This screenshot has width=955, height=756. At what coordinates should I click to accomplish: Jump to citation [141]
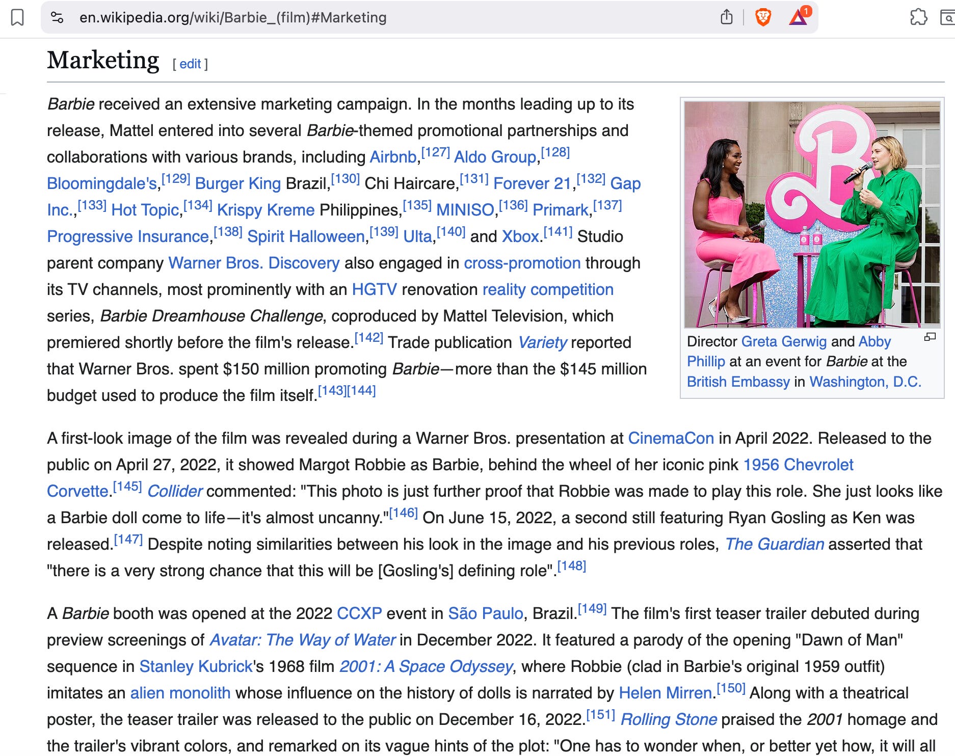(x=558, y=232)
